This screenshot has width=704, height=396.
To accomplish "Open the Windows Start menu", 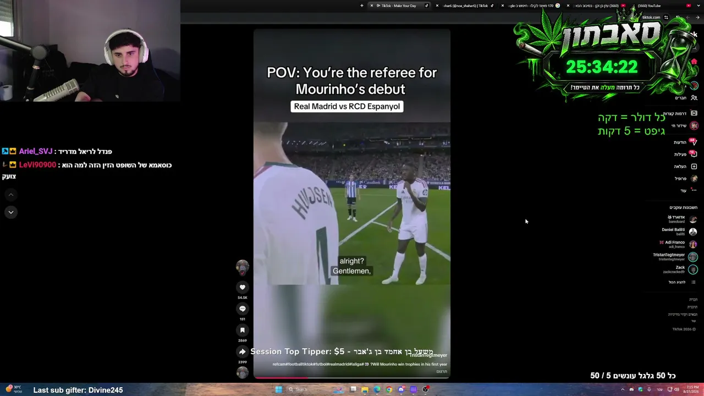I will pos(279,389).
